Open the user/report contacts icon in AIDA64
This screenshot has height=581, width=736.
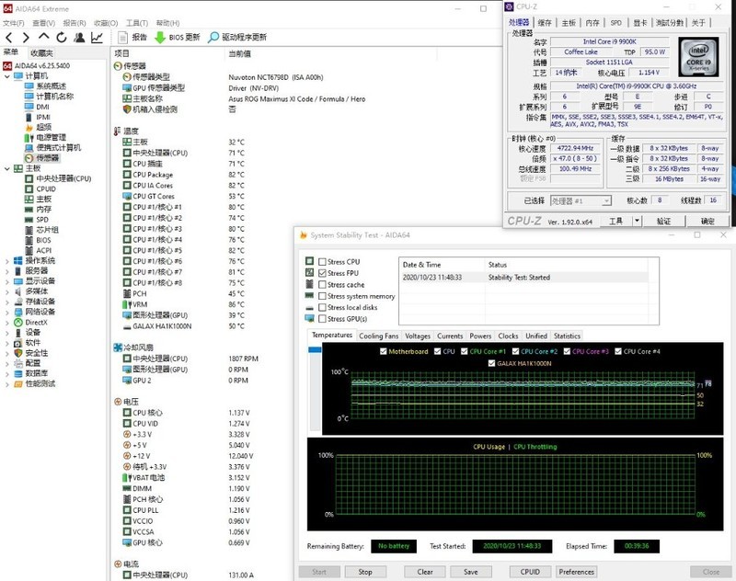tap(79, 38)
